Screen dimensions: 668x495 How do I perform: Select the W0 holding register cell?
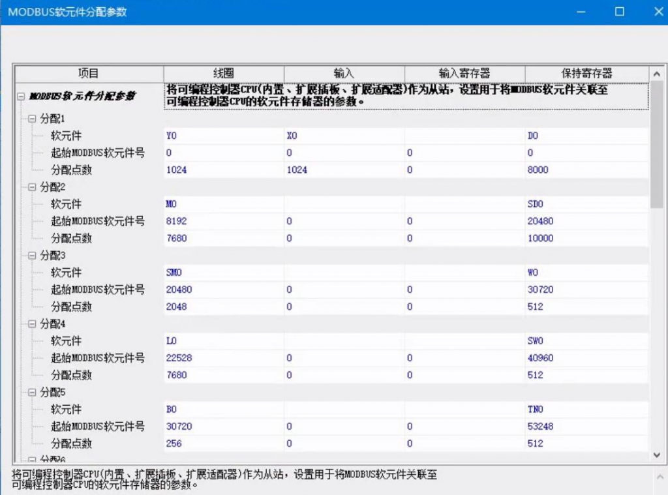click(x=586, y=273)
